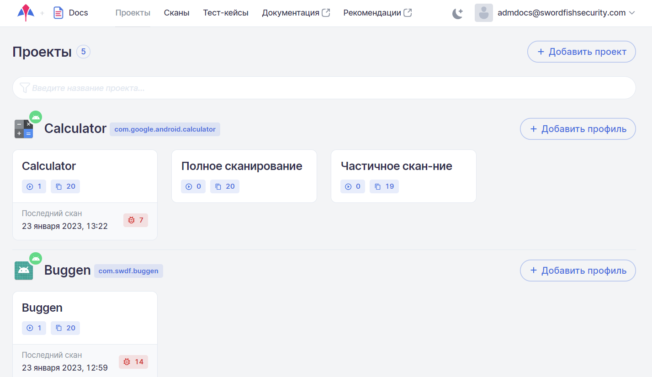Switch to the Сканы tab

177,13
